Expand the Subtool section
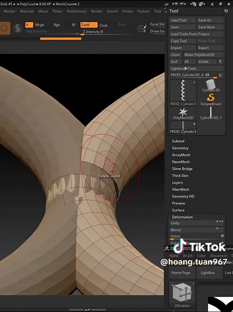Image resolution: width=233 pixels, height=312 pixels. (x=178, y=141)
